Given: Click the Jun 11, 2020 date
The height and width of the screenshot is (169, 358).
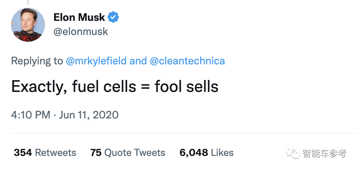Looking at the screenshot, I should click(x=88, y=115).
